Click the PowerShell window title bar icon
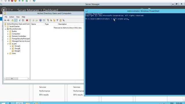Screen dimensions: 185x104 (87, 11)
